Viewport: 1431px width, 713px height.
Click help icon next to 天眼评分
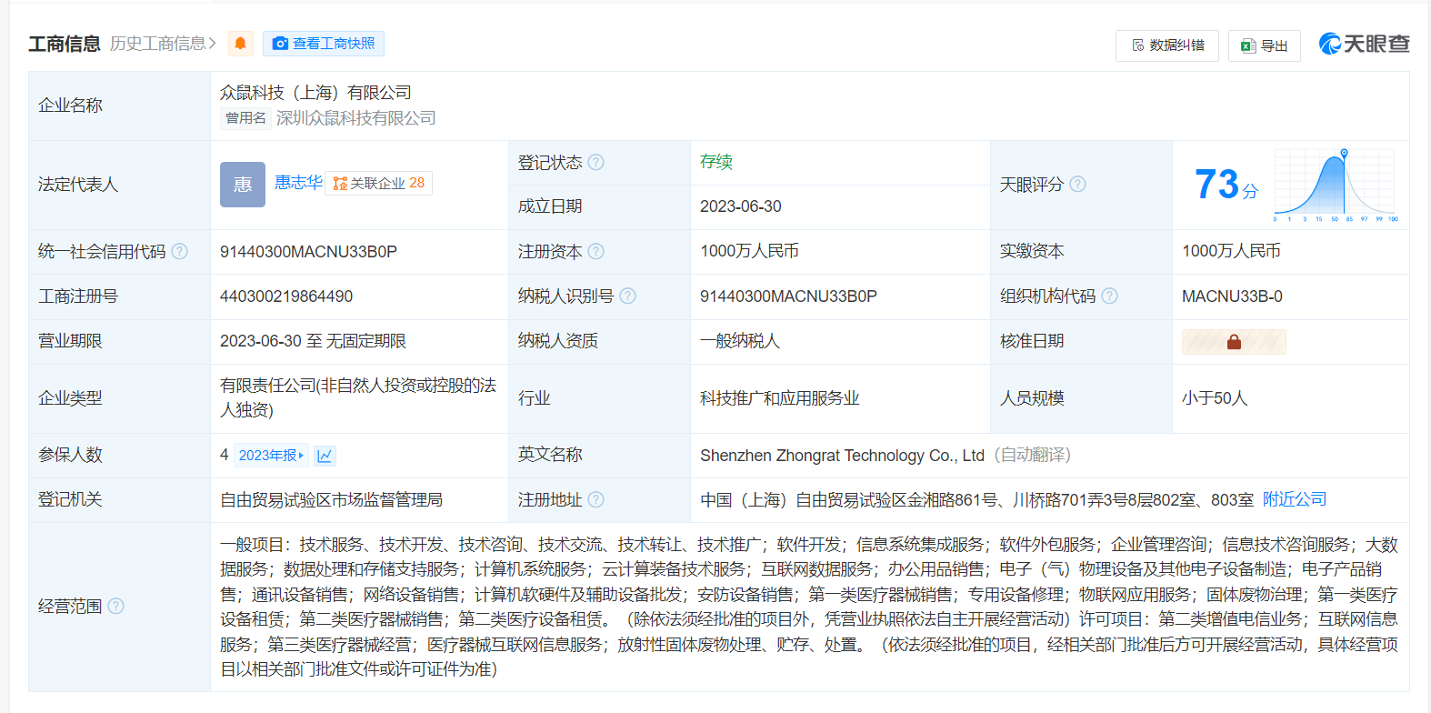(1077, 184)
